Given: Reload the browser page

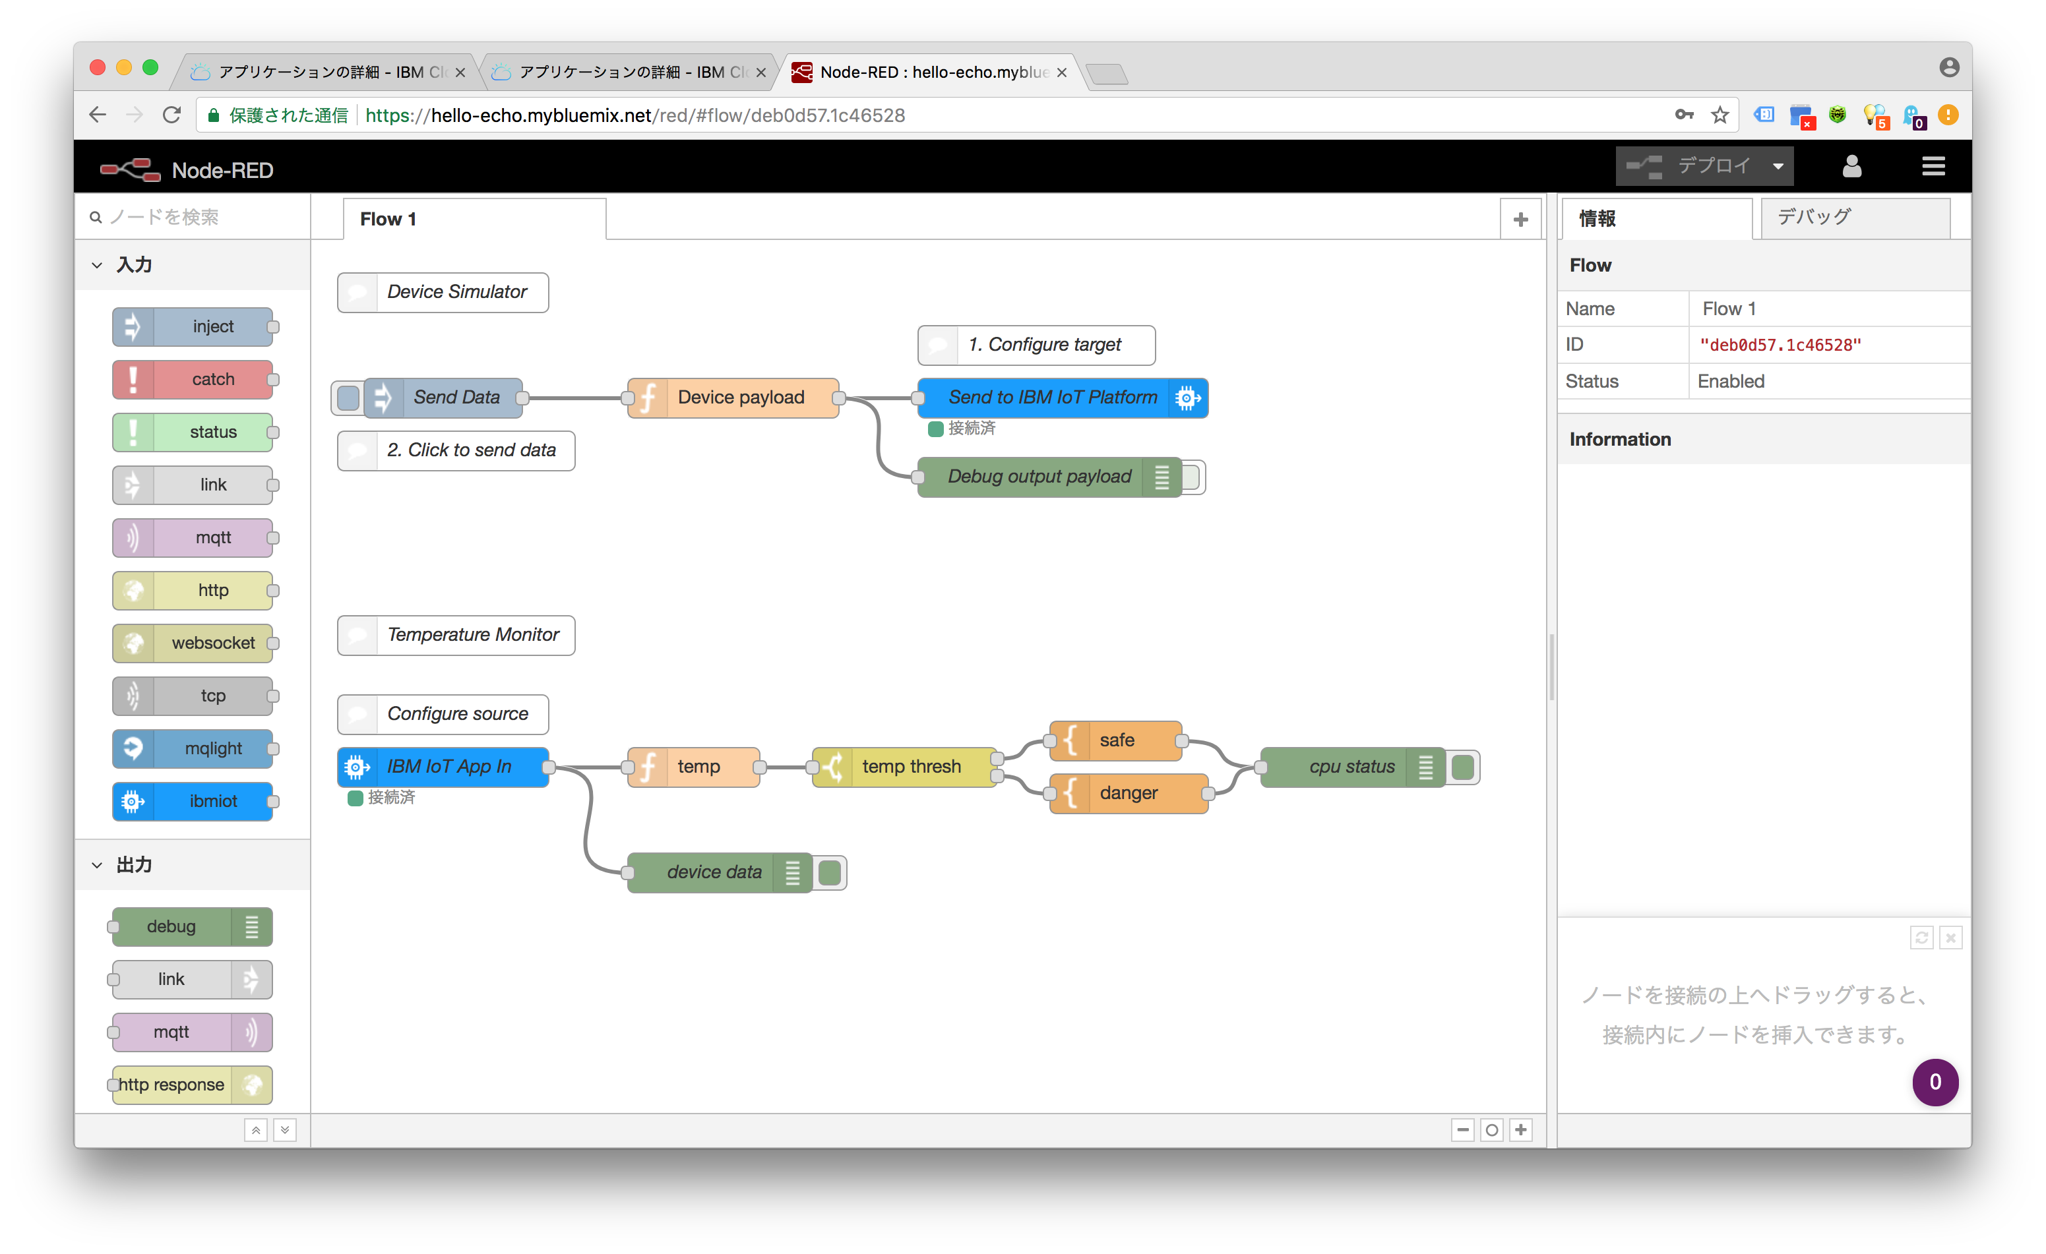Looking at the screenshot, I should [x=172, y=115].
